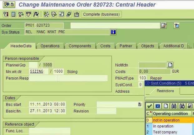Confirm selection with green checkmark
194x135 pixels.
149,106
